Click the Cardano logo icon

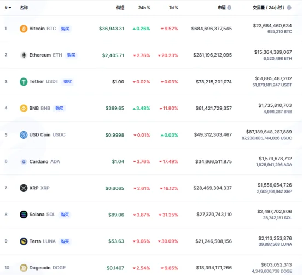point(24,161)
